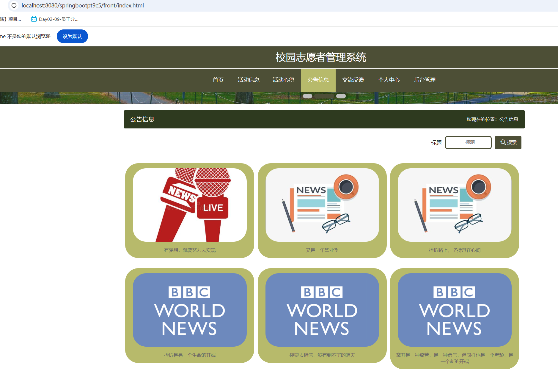The image size is (558, 374).
Task: Click the 公告信息 section heading
Action: [142, 119]
